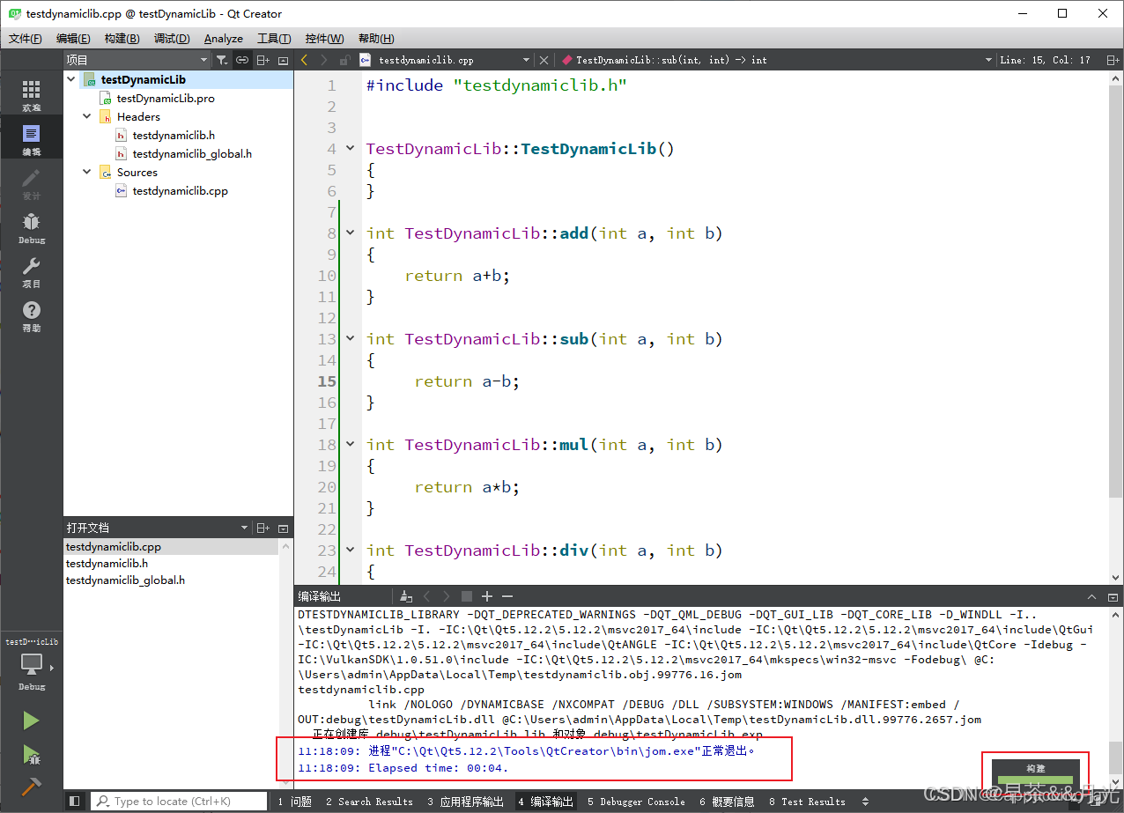Open the 2 Search Results pane
Image resolution: width=1124 pixels, height=813 pixels.
pos(369,802)
